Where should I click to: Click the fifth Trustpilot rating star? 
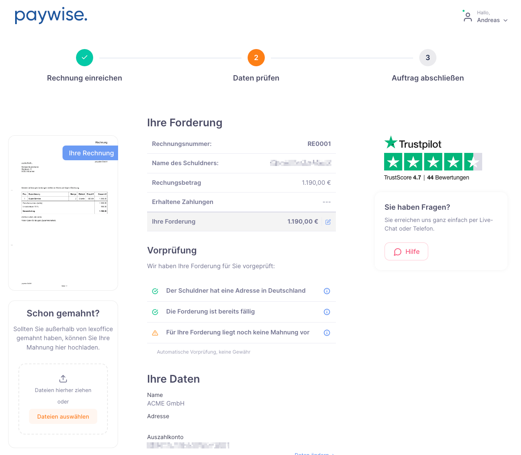pyautogui.click(x=473, y=161)
